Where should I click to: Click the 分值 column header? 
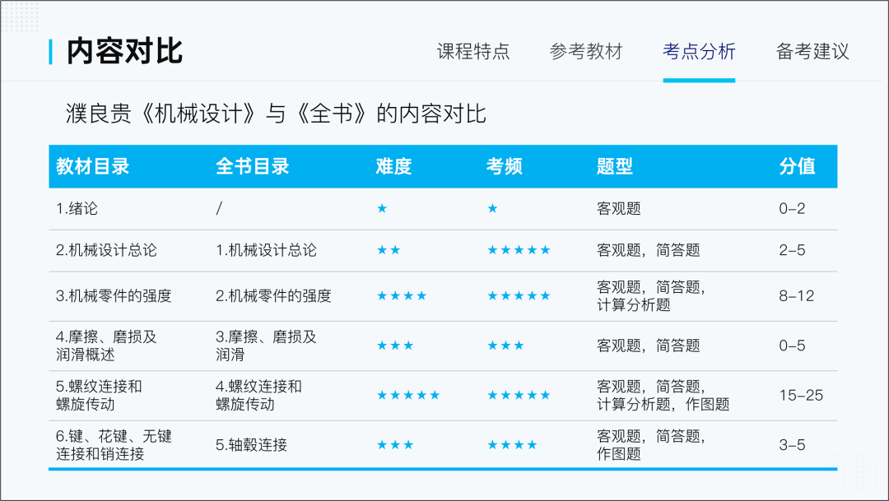pos(797,166)
